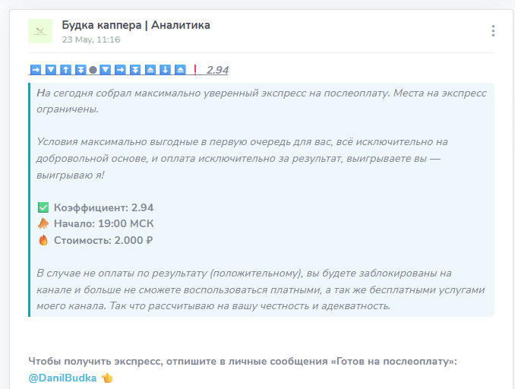The height and width of the screenshot is (389, 515).
Task: Click the pointing hand emoji after @DanilBudka
Action: 107,378
